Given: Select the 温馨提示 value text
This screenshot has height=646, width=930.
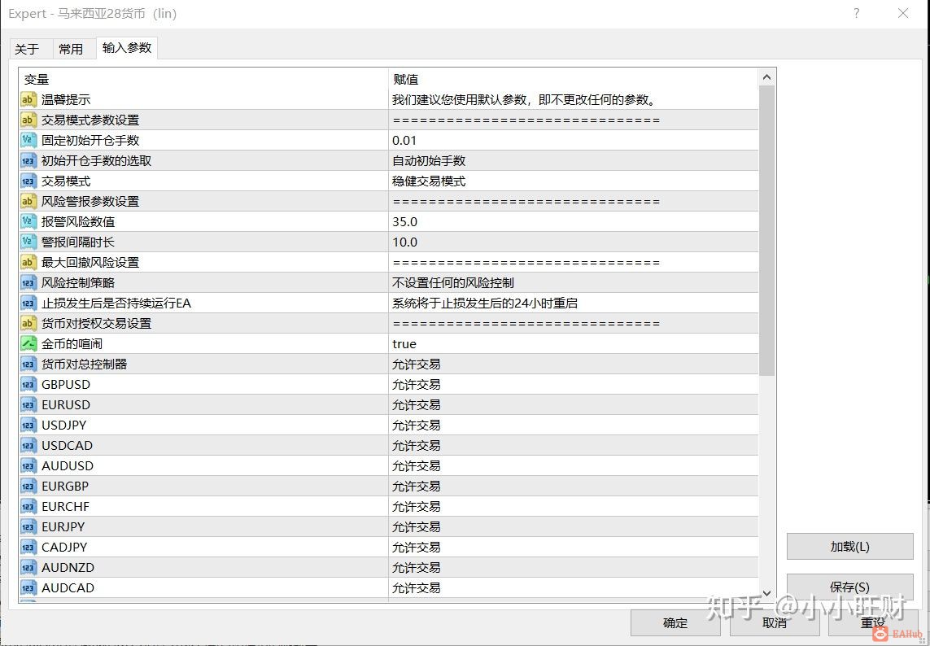Looking at the screenshot, I should coord(525,99).
